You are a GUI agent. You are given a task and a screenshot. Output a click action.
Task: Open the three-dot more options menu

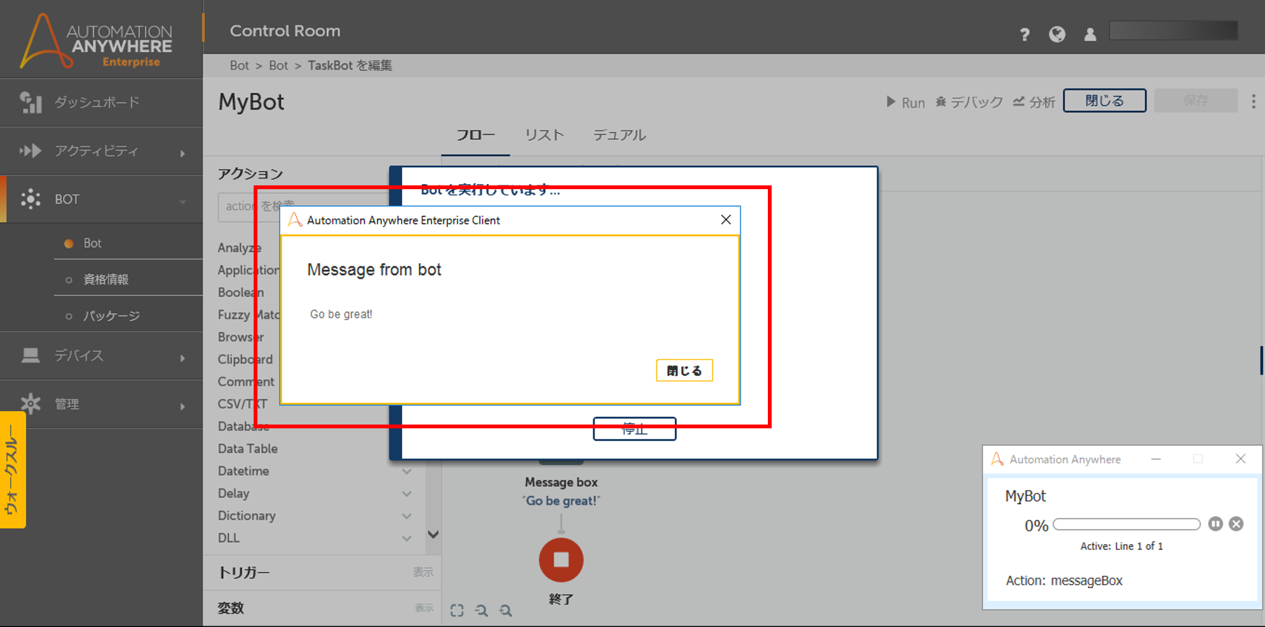[x=1253, y=101]
